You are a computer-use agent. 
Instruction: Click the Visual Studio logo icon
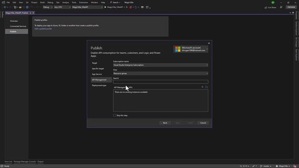point(3,2)
